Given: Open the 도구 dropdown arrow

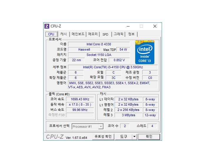Looking at the screenshot, I should pyautogui.click(x=134, y=137).
